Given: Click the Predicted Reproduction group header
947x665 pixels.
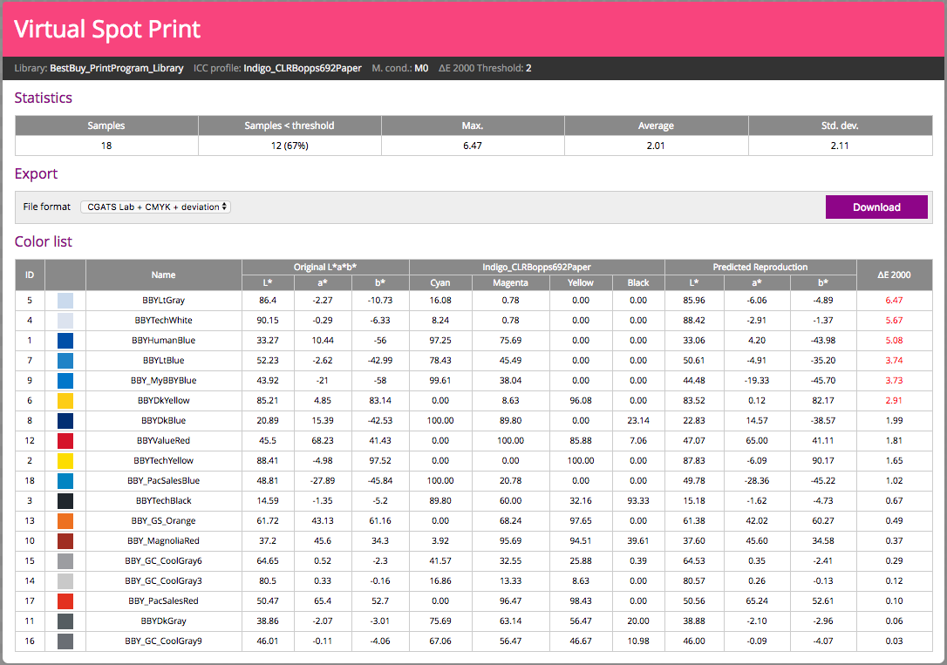Looking at the screenshot, I should [x=760, y=268].
